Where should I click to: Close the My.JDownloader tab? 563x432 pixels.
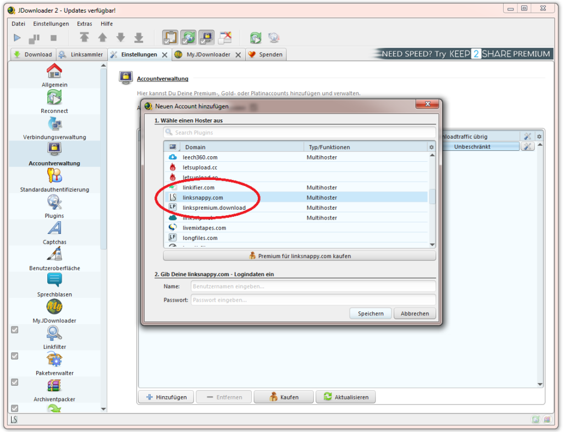(x=238, y=55)
